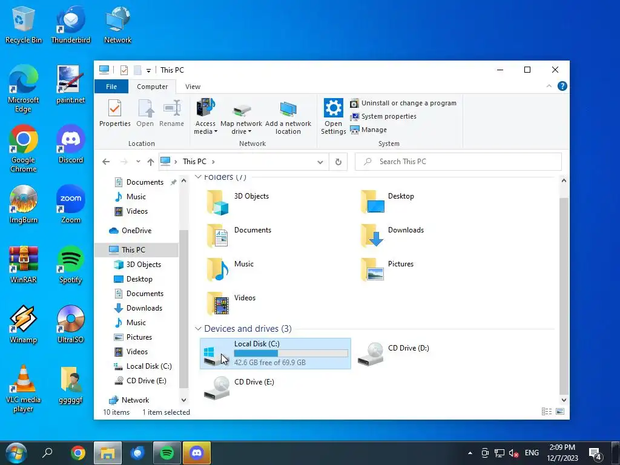The width and height of the screenshot is (620, 465).
Task: Click the Open Settings gear icon
Action: 334,108
